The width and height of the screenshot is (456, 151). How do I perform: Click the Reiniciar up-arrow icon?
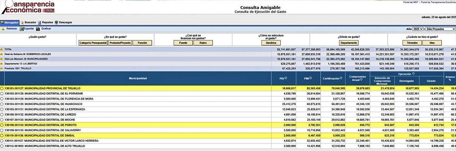(3, 29)
